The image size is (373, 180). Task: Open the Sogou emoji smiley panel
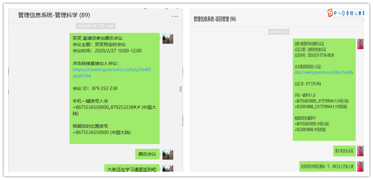coord(343,13)
